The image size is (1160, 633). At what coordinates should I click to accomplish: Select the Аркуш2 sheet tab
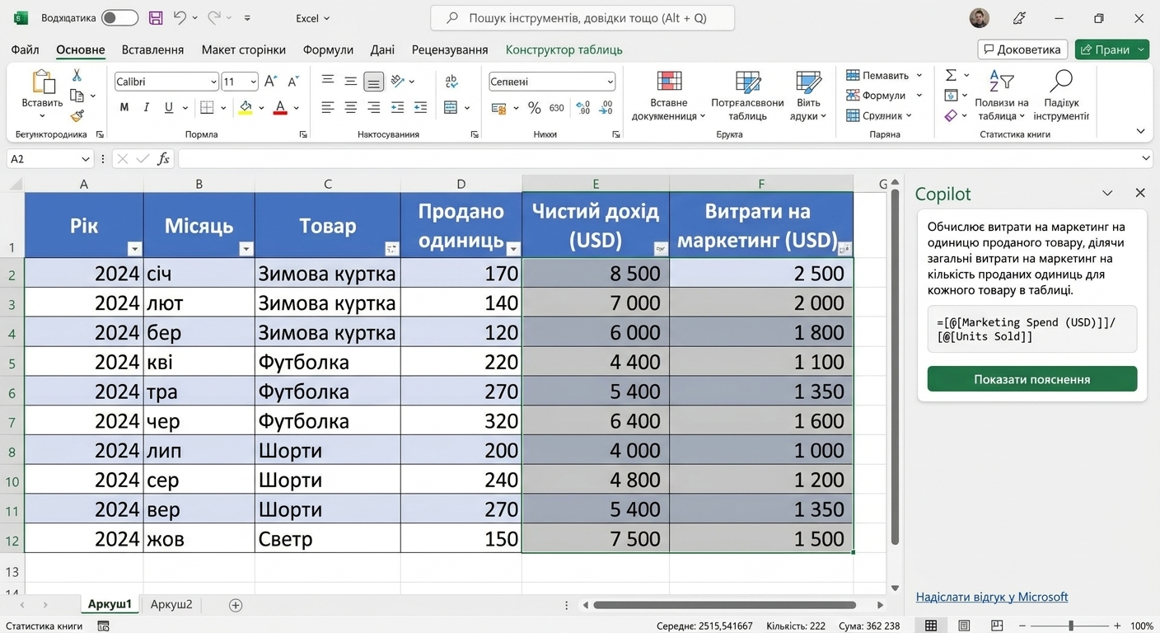tap(171, 604)
